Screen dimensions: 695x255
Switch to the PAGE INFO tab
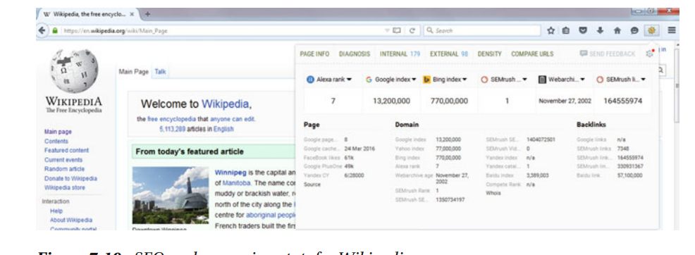pos(314,54)
